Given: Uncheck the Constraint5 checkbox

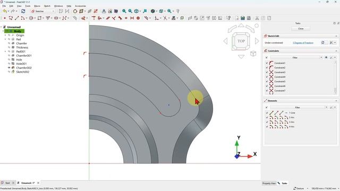Looking at the screenshot, I should 267,81.
